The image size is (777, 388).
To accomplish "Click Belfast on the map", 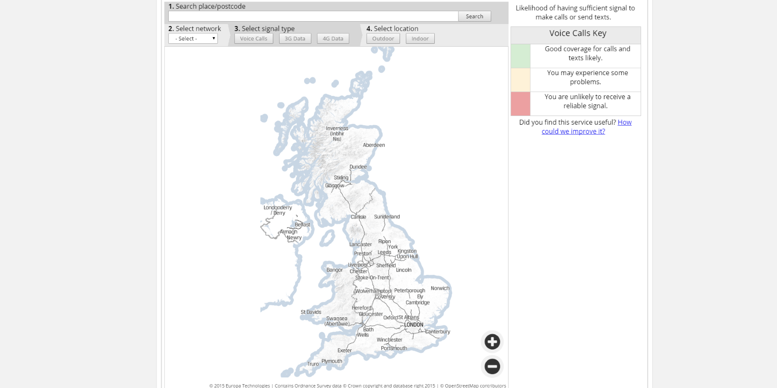I will [x=303, y=225].
